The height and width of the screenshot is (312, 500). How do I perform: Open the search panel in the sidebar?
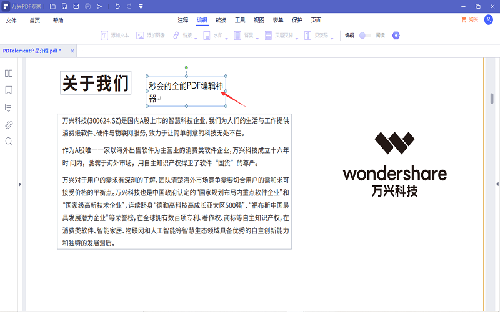pyautogui.click(x=9, y=142)
